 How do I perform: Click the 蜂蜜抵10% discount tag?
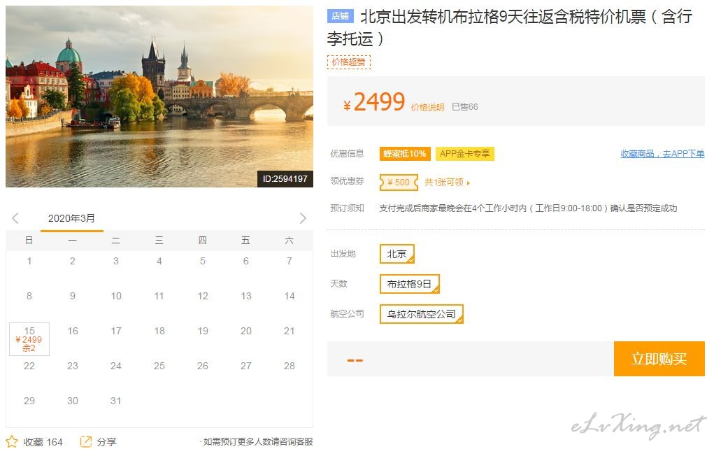(x=405, y=154)
